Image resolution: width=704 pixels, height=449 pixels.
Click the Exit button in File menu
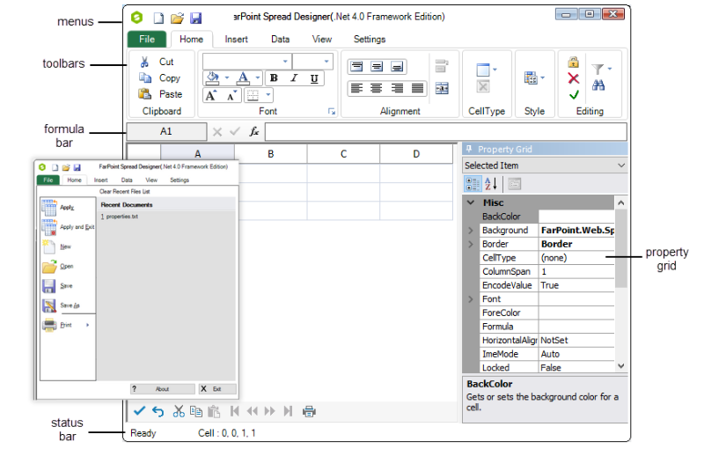point(216,388)
